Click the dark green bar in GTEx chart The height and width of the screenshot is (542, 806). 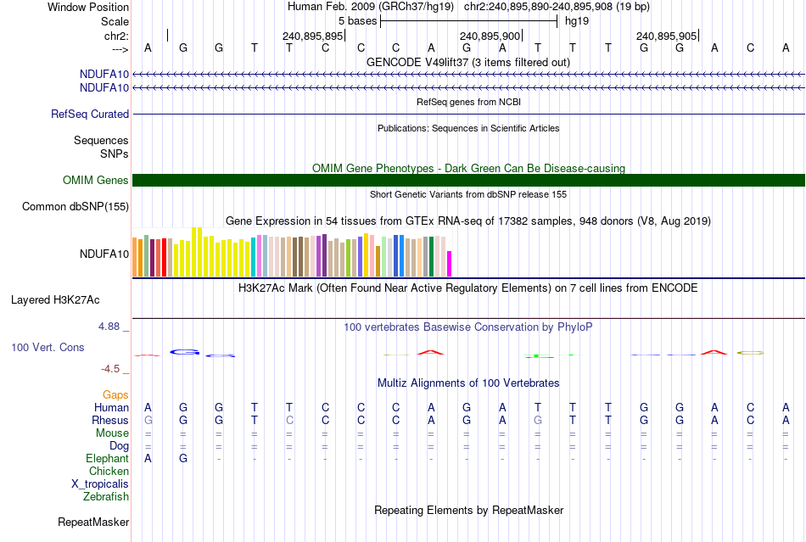coord(431,257)
